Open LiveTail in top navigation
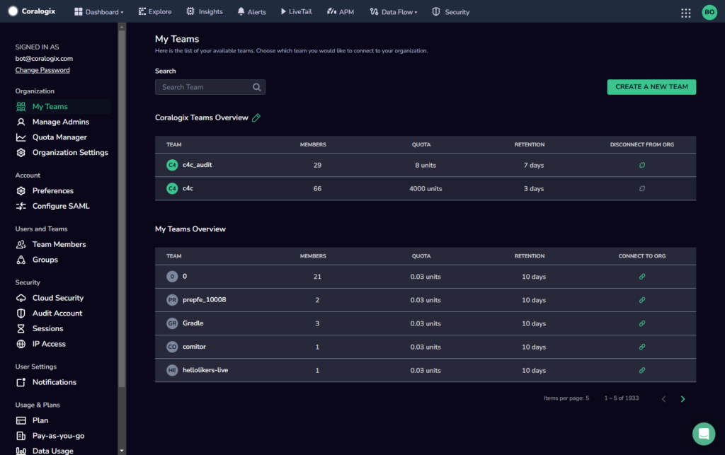 click(x=297, y=12)
